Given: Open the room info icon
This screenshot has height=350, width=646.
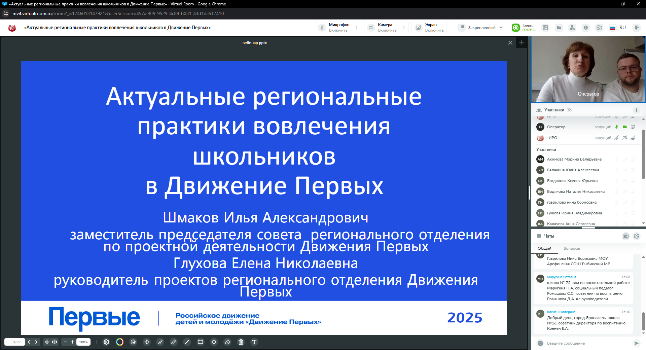Looking at the screenshot, I should (x=586, y=28).
